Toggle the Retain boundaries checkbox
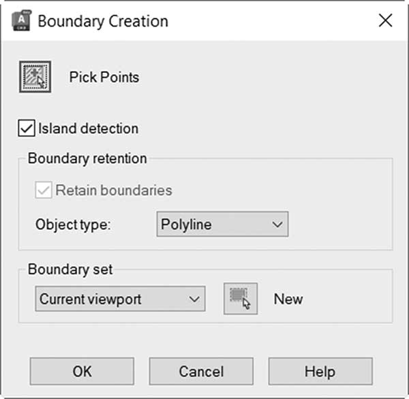 [x=44, y=190]
